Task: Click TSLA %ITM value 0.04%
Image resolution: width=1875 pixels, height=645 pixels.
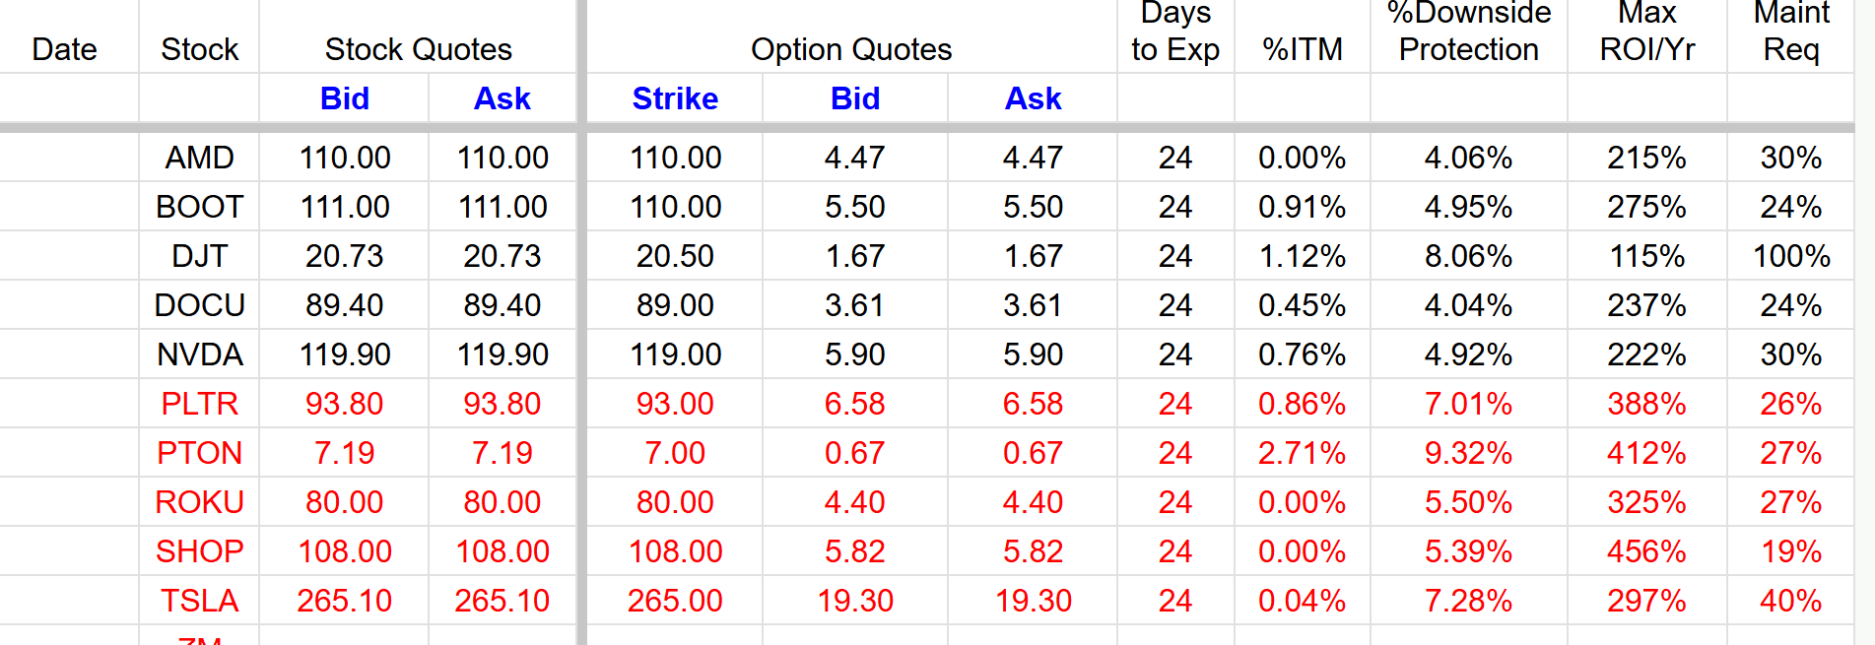Action: pyautogui.click(x=1303, y=601)
